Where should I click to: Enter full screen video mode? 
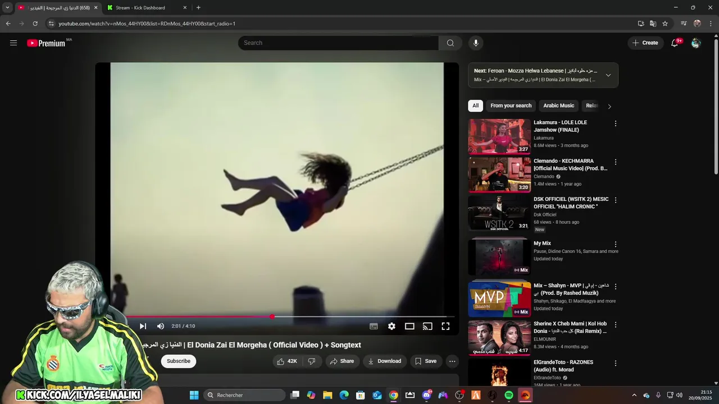coord(445,326)
